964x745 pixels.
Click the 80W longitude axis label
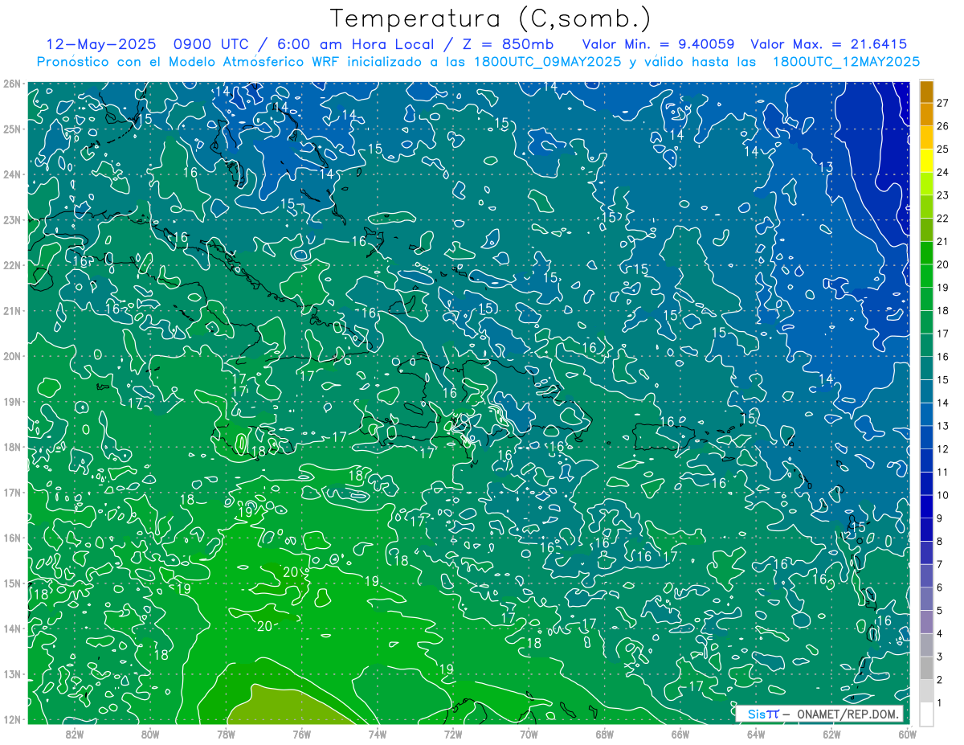point(149,734)
